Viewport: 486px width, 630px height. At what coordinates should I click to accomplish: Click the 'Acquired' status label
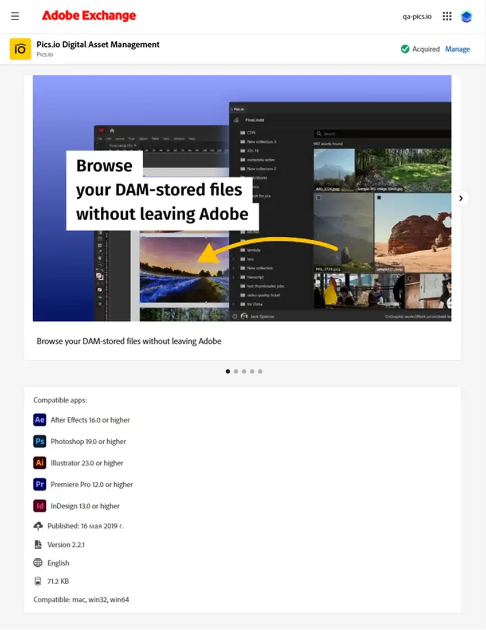tap(426, 49)
